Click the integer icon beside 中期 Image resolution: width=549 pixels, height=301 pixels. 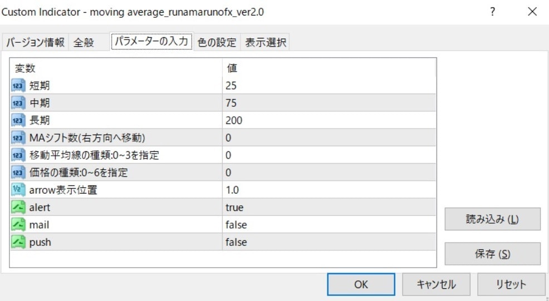[x=18, y=103]
